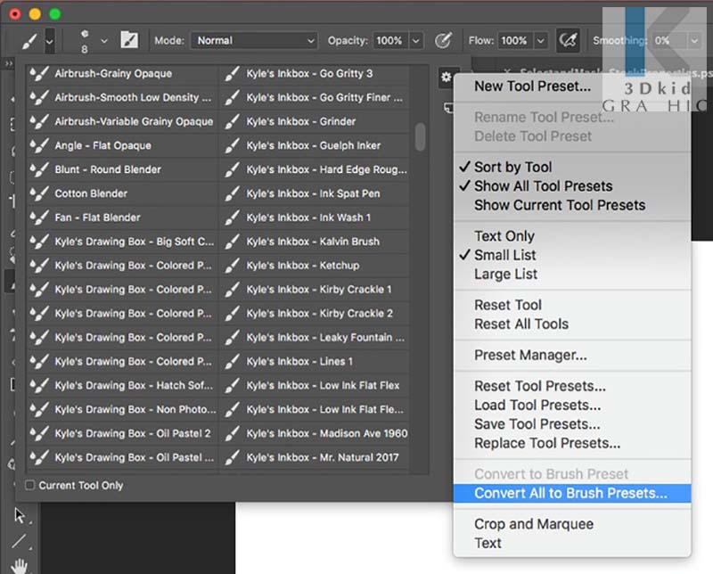Click Convert All to Brush Presets
This screenshot has width=713, height=574.
point(572,493)
